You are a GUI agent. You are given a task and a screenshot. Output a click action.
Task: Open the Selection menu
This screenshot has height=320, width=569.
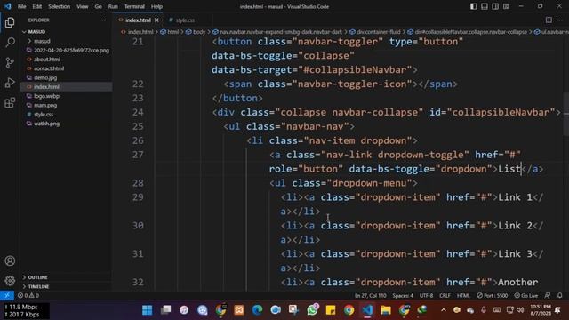click(60, 6)
